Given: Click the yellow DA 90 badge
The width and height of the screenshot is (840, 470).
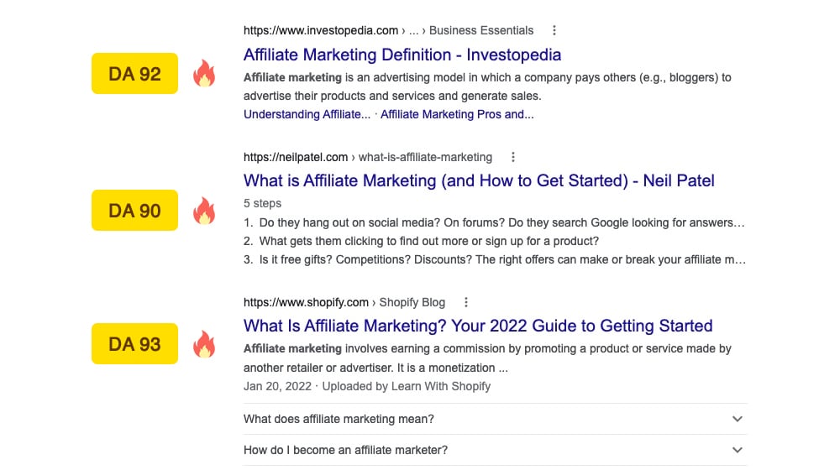Looking at the screenshot, I should coord(134,211).
